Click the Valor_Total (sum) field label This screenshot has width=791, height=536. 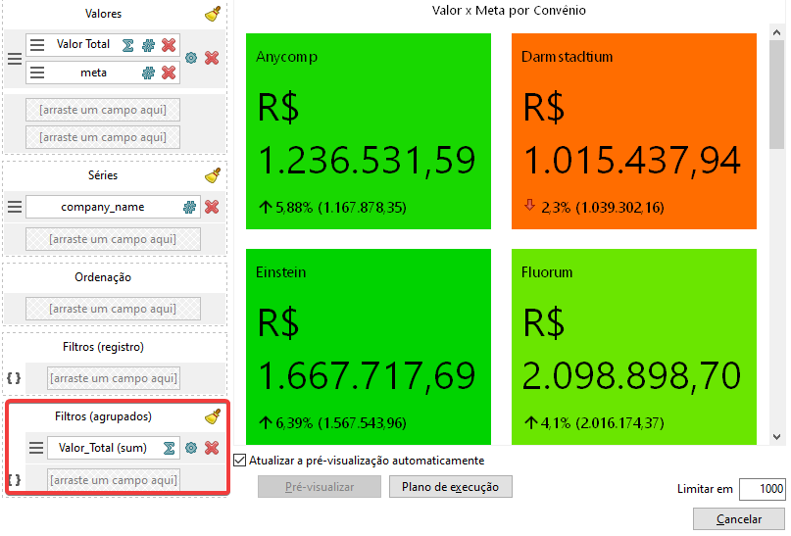103,448
